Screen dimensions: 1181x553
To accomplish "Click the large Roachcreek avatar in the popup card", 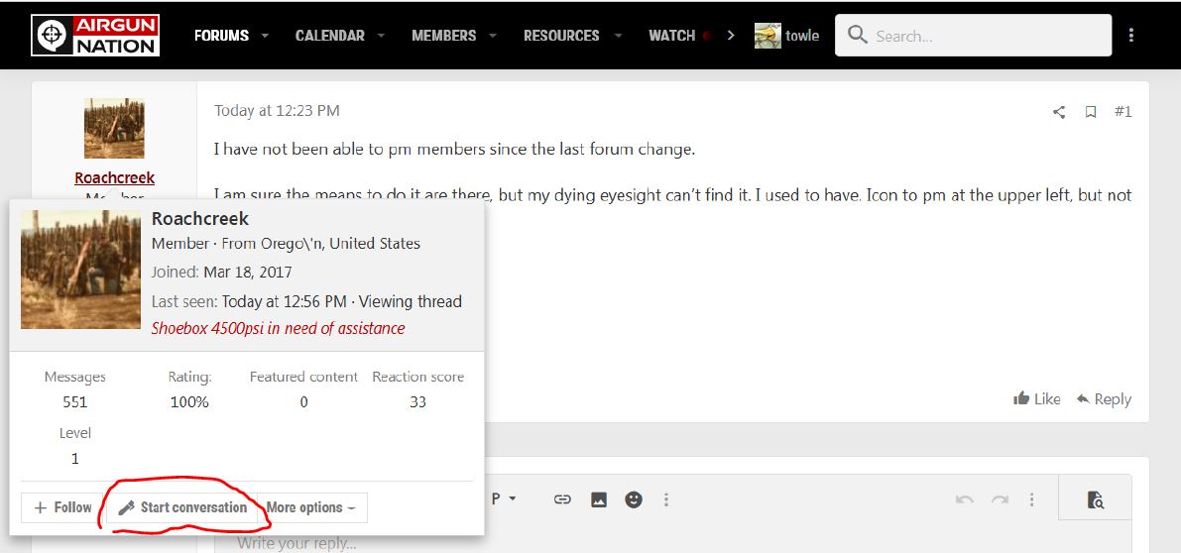I will pyautogui.click(x=80, y=270).
